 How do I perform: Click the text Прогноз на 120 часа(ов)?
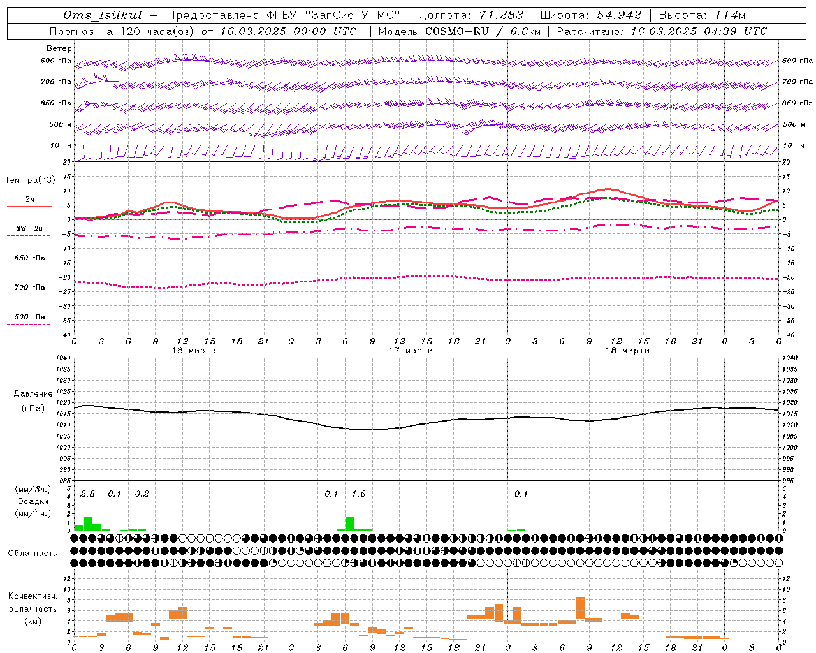122,31
